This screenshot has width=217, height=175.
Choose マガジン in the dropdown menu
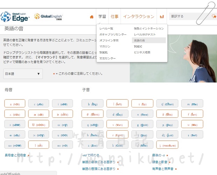click(x=105, y=47)
